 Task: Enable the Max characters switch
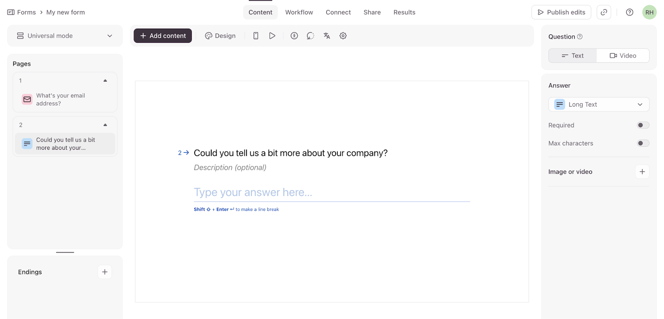(643, 144)
